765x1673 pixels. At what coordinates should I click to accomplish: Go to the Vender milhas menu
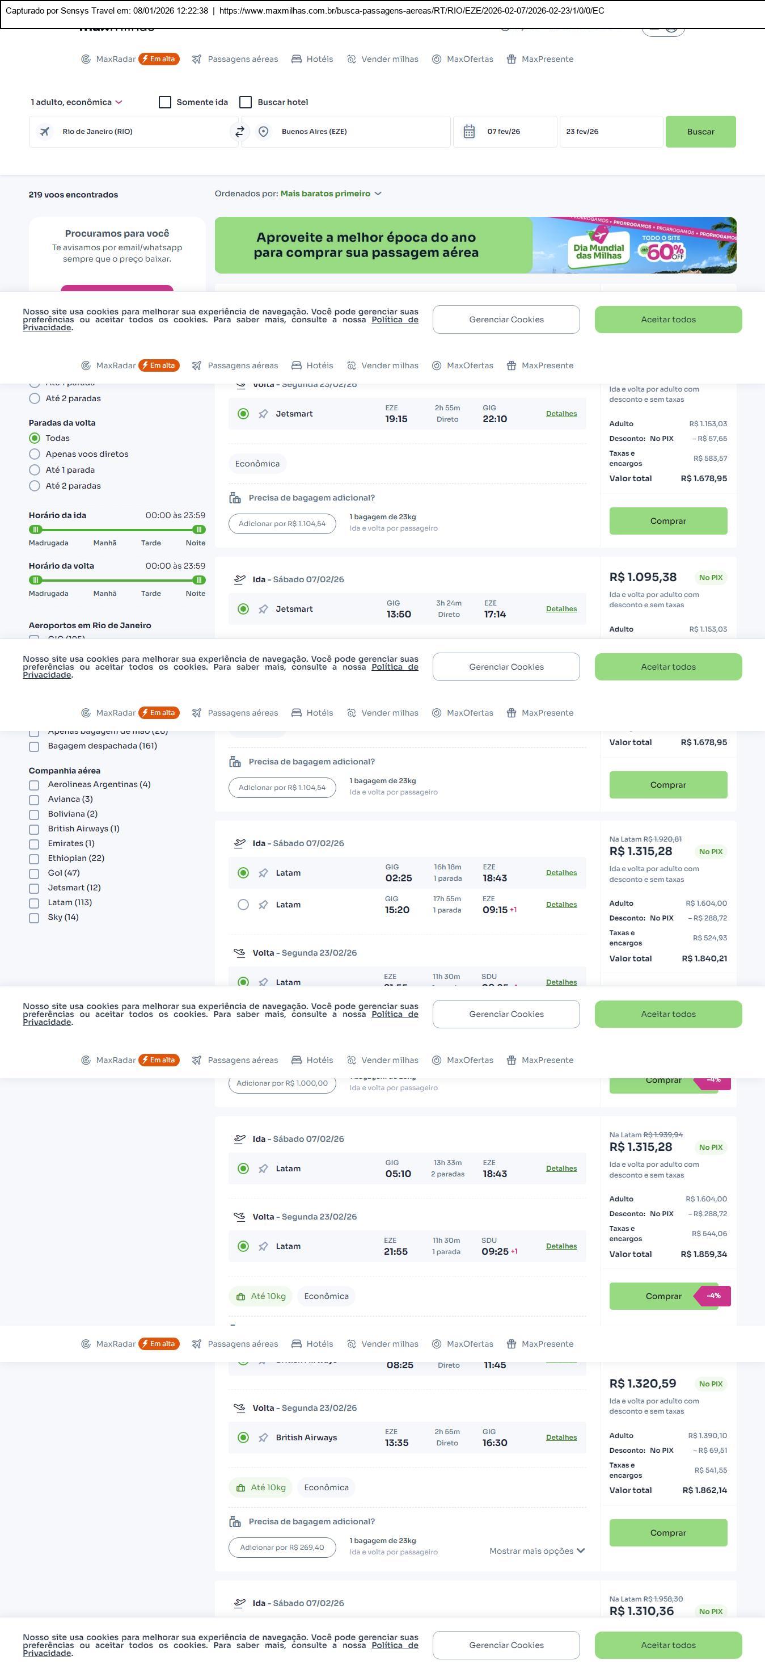tap(383, 59)
